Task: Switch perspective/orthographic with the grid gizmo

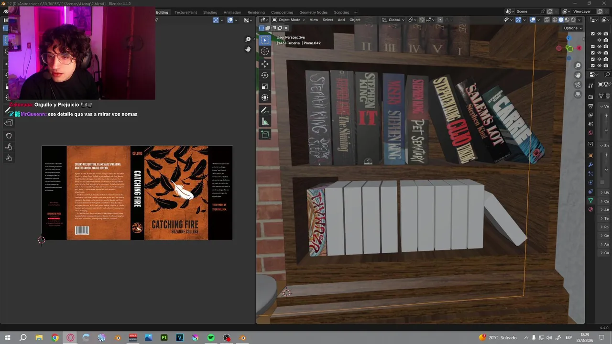Action: pos(578,95)
